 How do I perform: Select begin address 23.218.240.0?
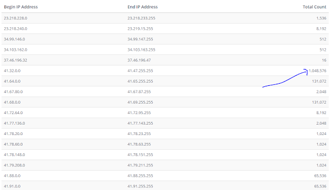[15, 29]
